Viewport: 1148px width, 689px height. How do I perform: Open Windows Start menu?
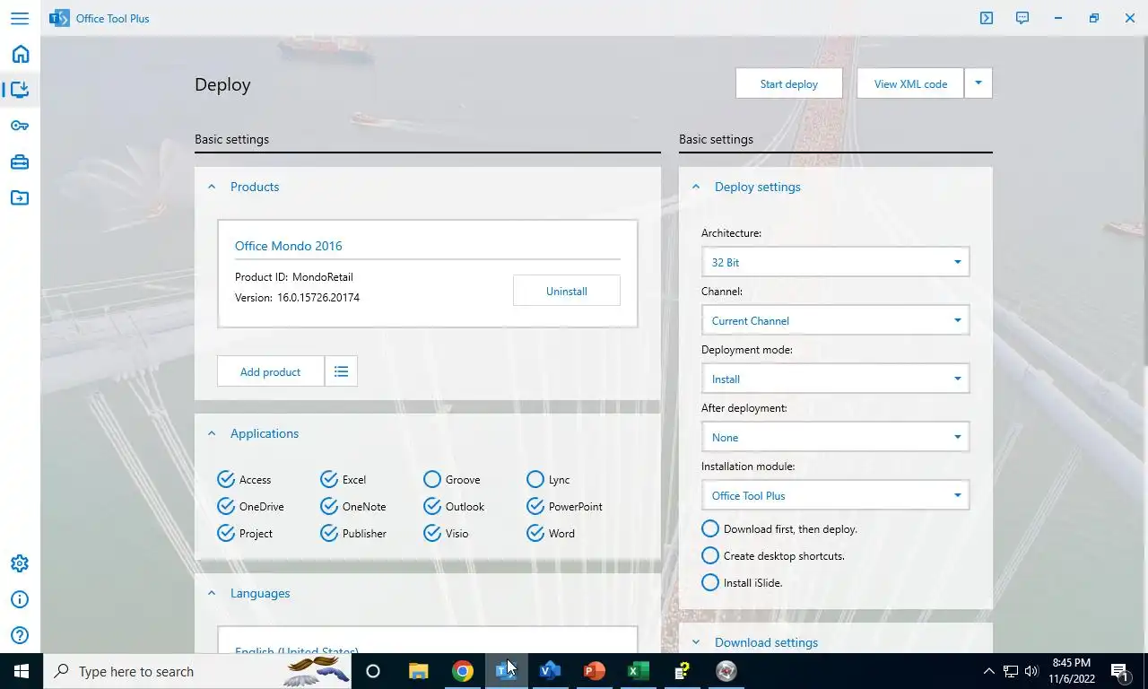22,671
